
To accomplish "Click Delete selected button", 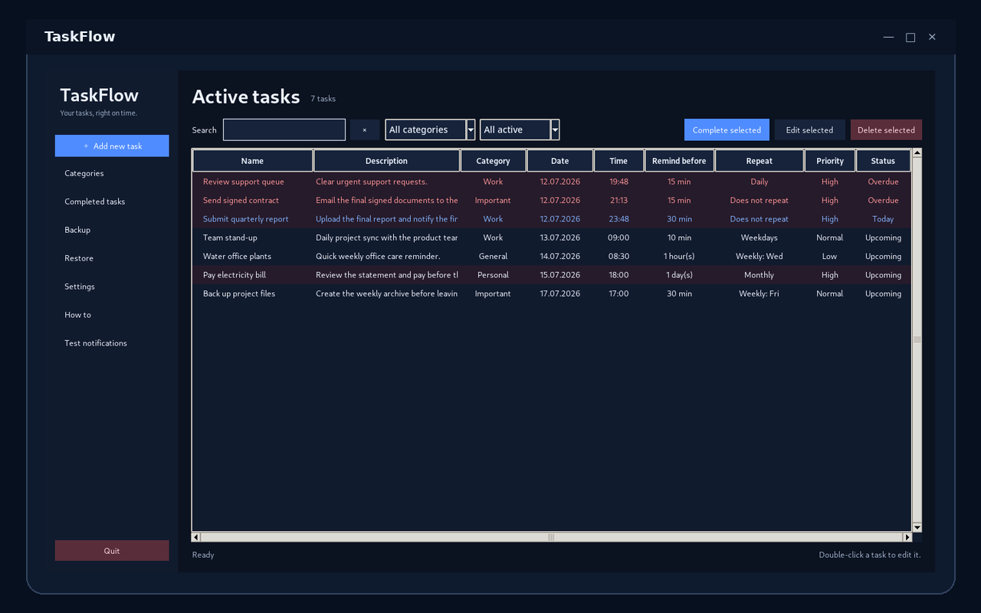I will (x=886, y=129).
